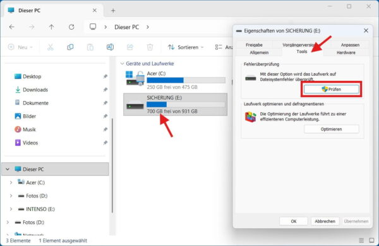The image size is (379, 246).
Task: Open the Sortieren dropdown
Action: click(x=186, y=47)
